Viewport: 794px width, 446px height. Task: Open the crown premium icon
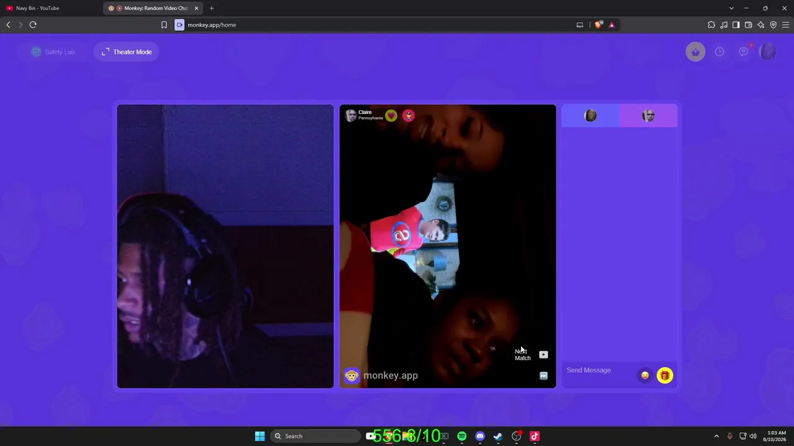[695, 52]
